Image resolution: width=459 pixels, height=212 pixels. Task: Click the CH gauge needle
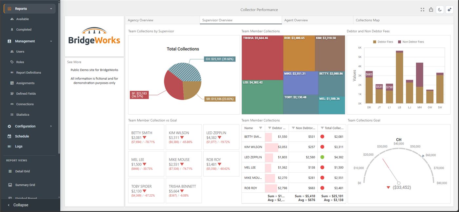coord(390,171)
